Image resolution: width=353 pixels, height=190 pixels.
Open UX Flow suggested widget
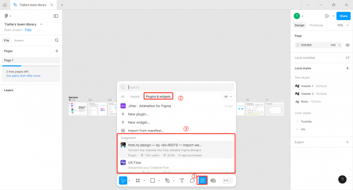[177, 165]
